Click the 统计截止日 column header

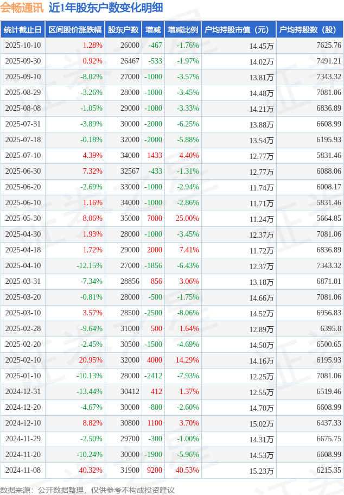[23, 30]
